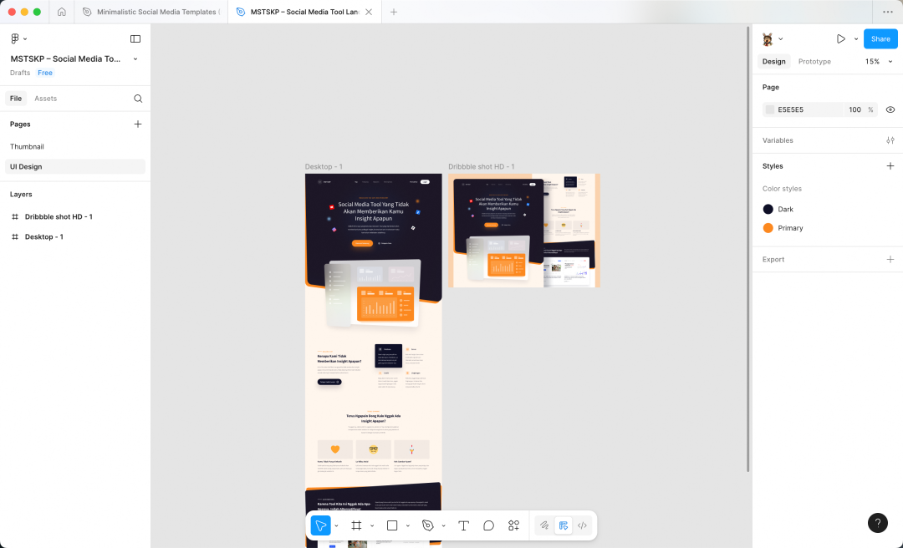Open a new tab with plus

tap(393, 12)
